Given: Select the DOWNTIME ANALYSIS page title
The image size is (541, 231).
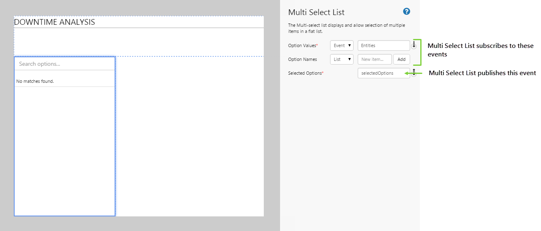Looking at the screenshot, I should 54,22.
